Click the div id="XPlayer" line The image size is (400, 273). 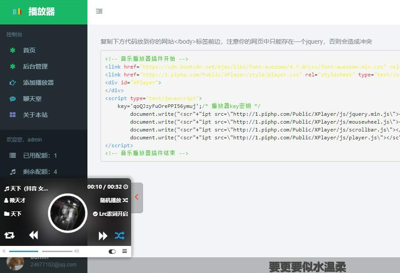click(133, 83)
